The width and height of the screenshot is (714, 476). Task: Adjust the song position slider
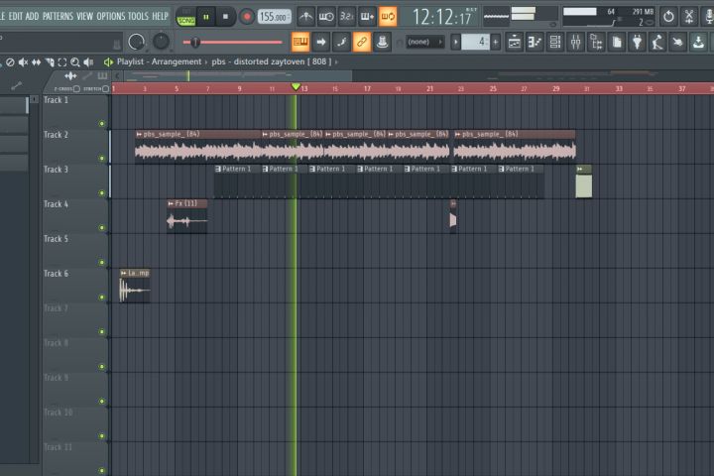232,43
